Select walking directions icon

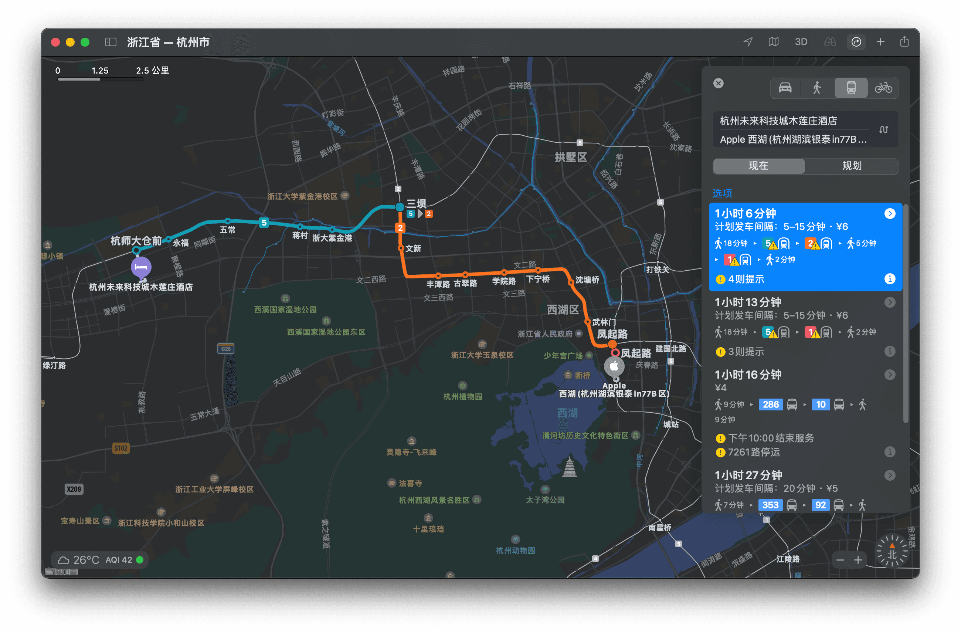click(817, 88)
